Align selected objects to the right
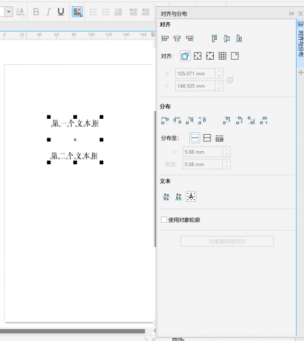The image size is (304, 341). click(189, 39)
